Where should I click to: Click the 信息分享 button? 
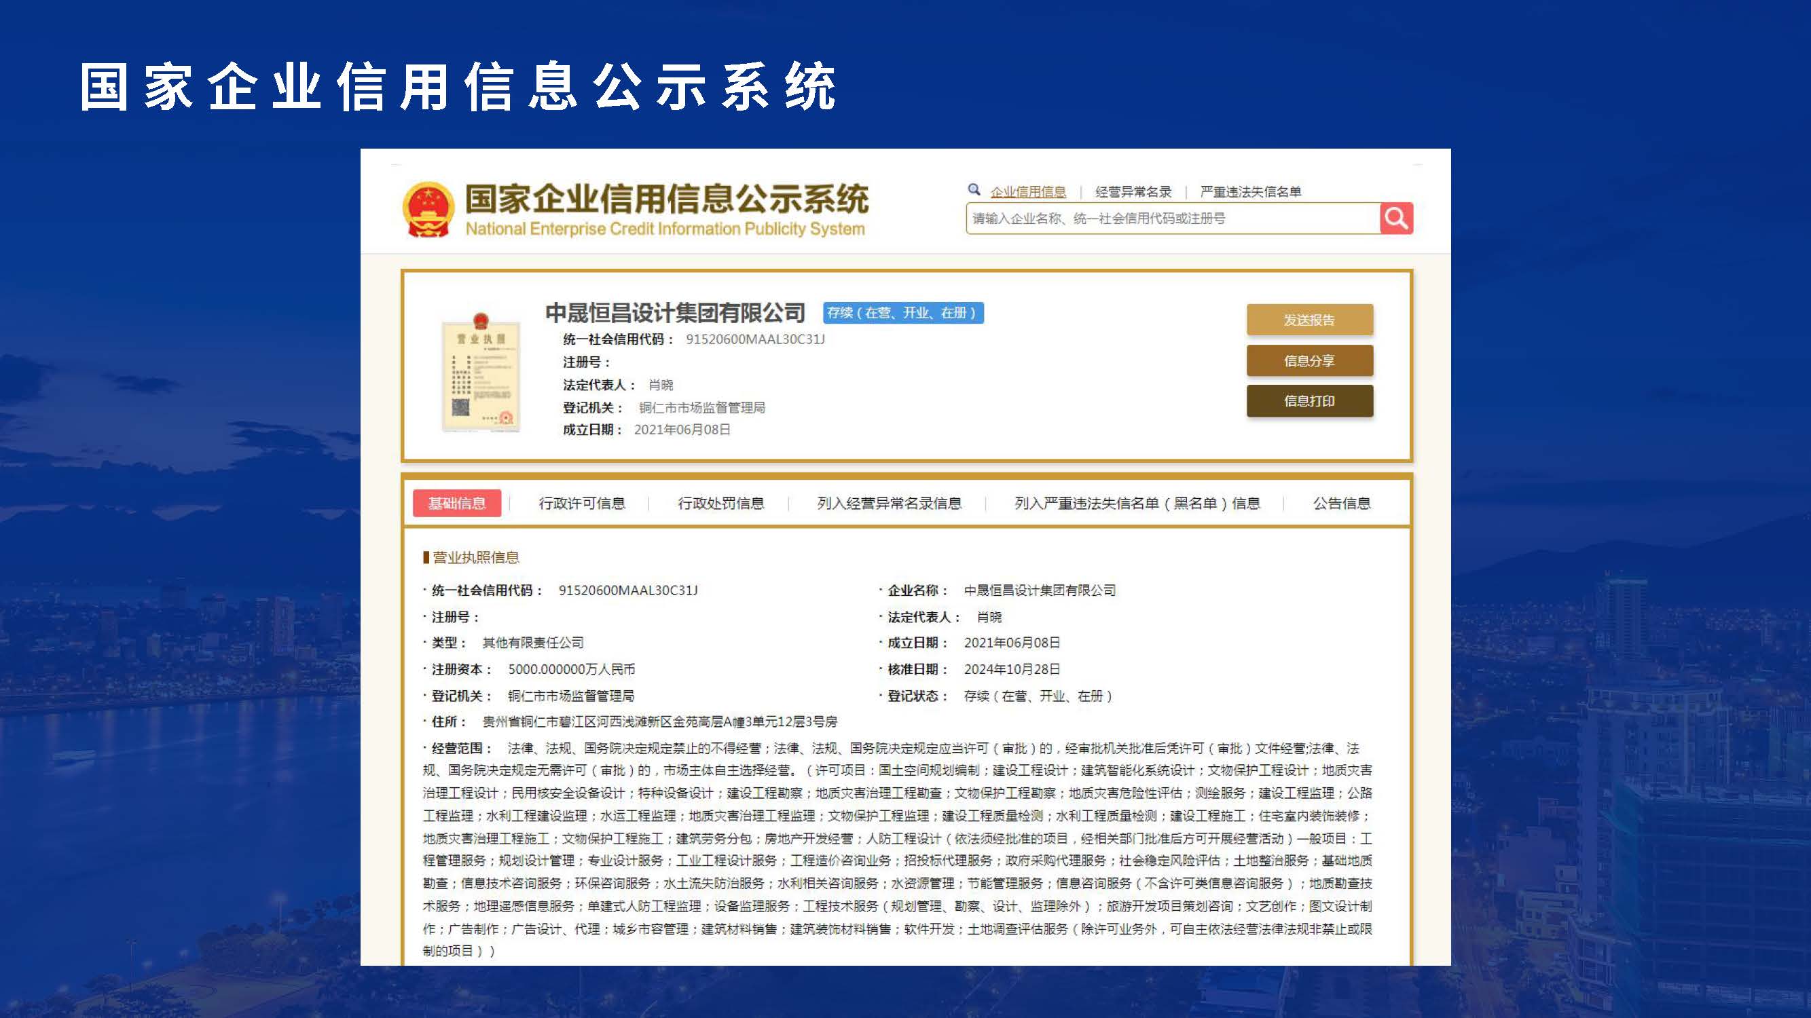click(x=1310, y=360)
